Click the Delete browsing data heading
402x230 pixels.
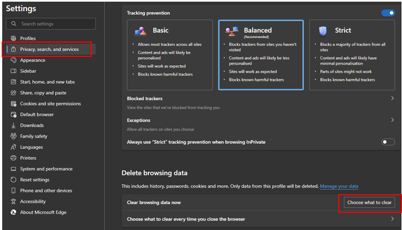pyautogui.click(x=154, y=173)
